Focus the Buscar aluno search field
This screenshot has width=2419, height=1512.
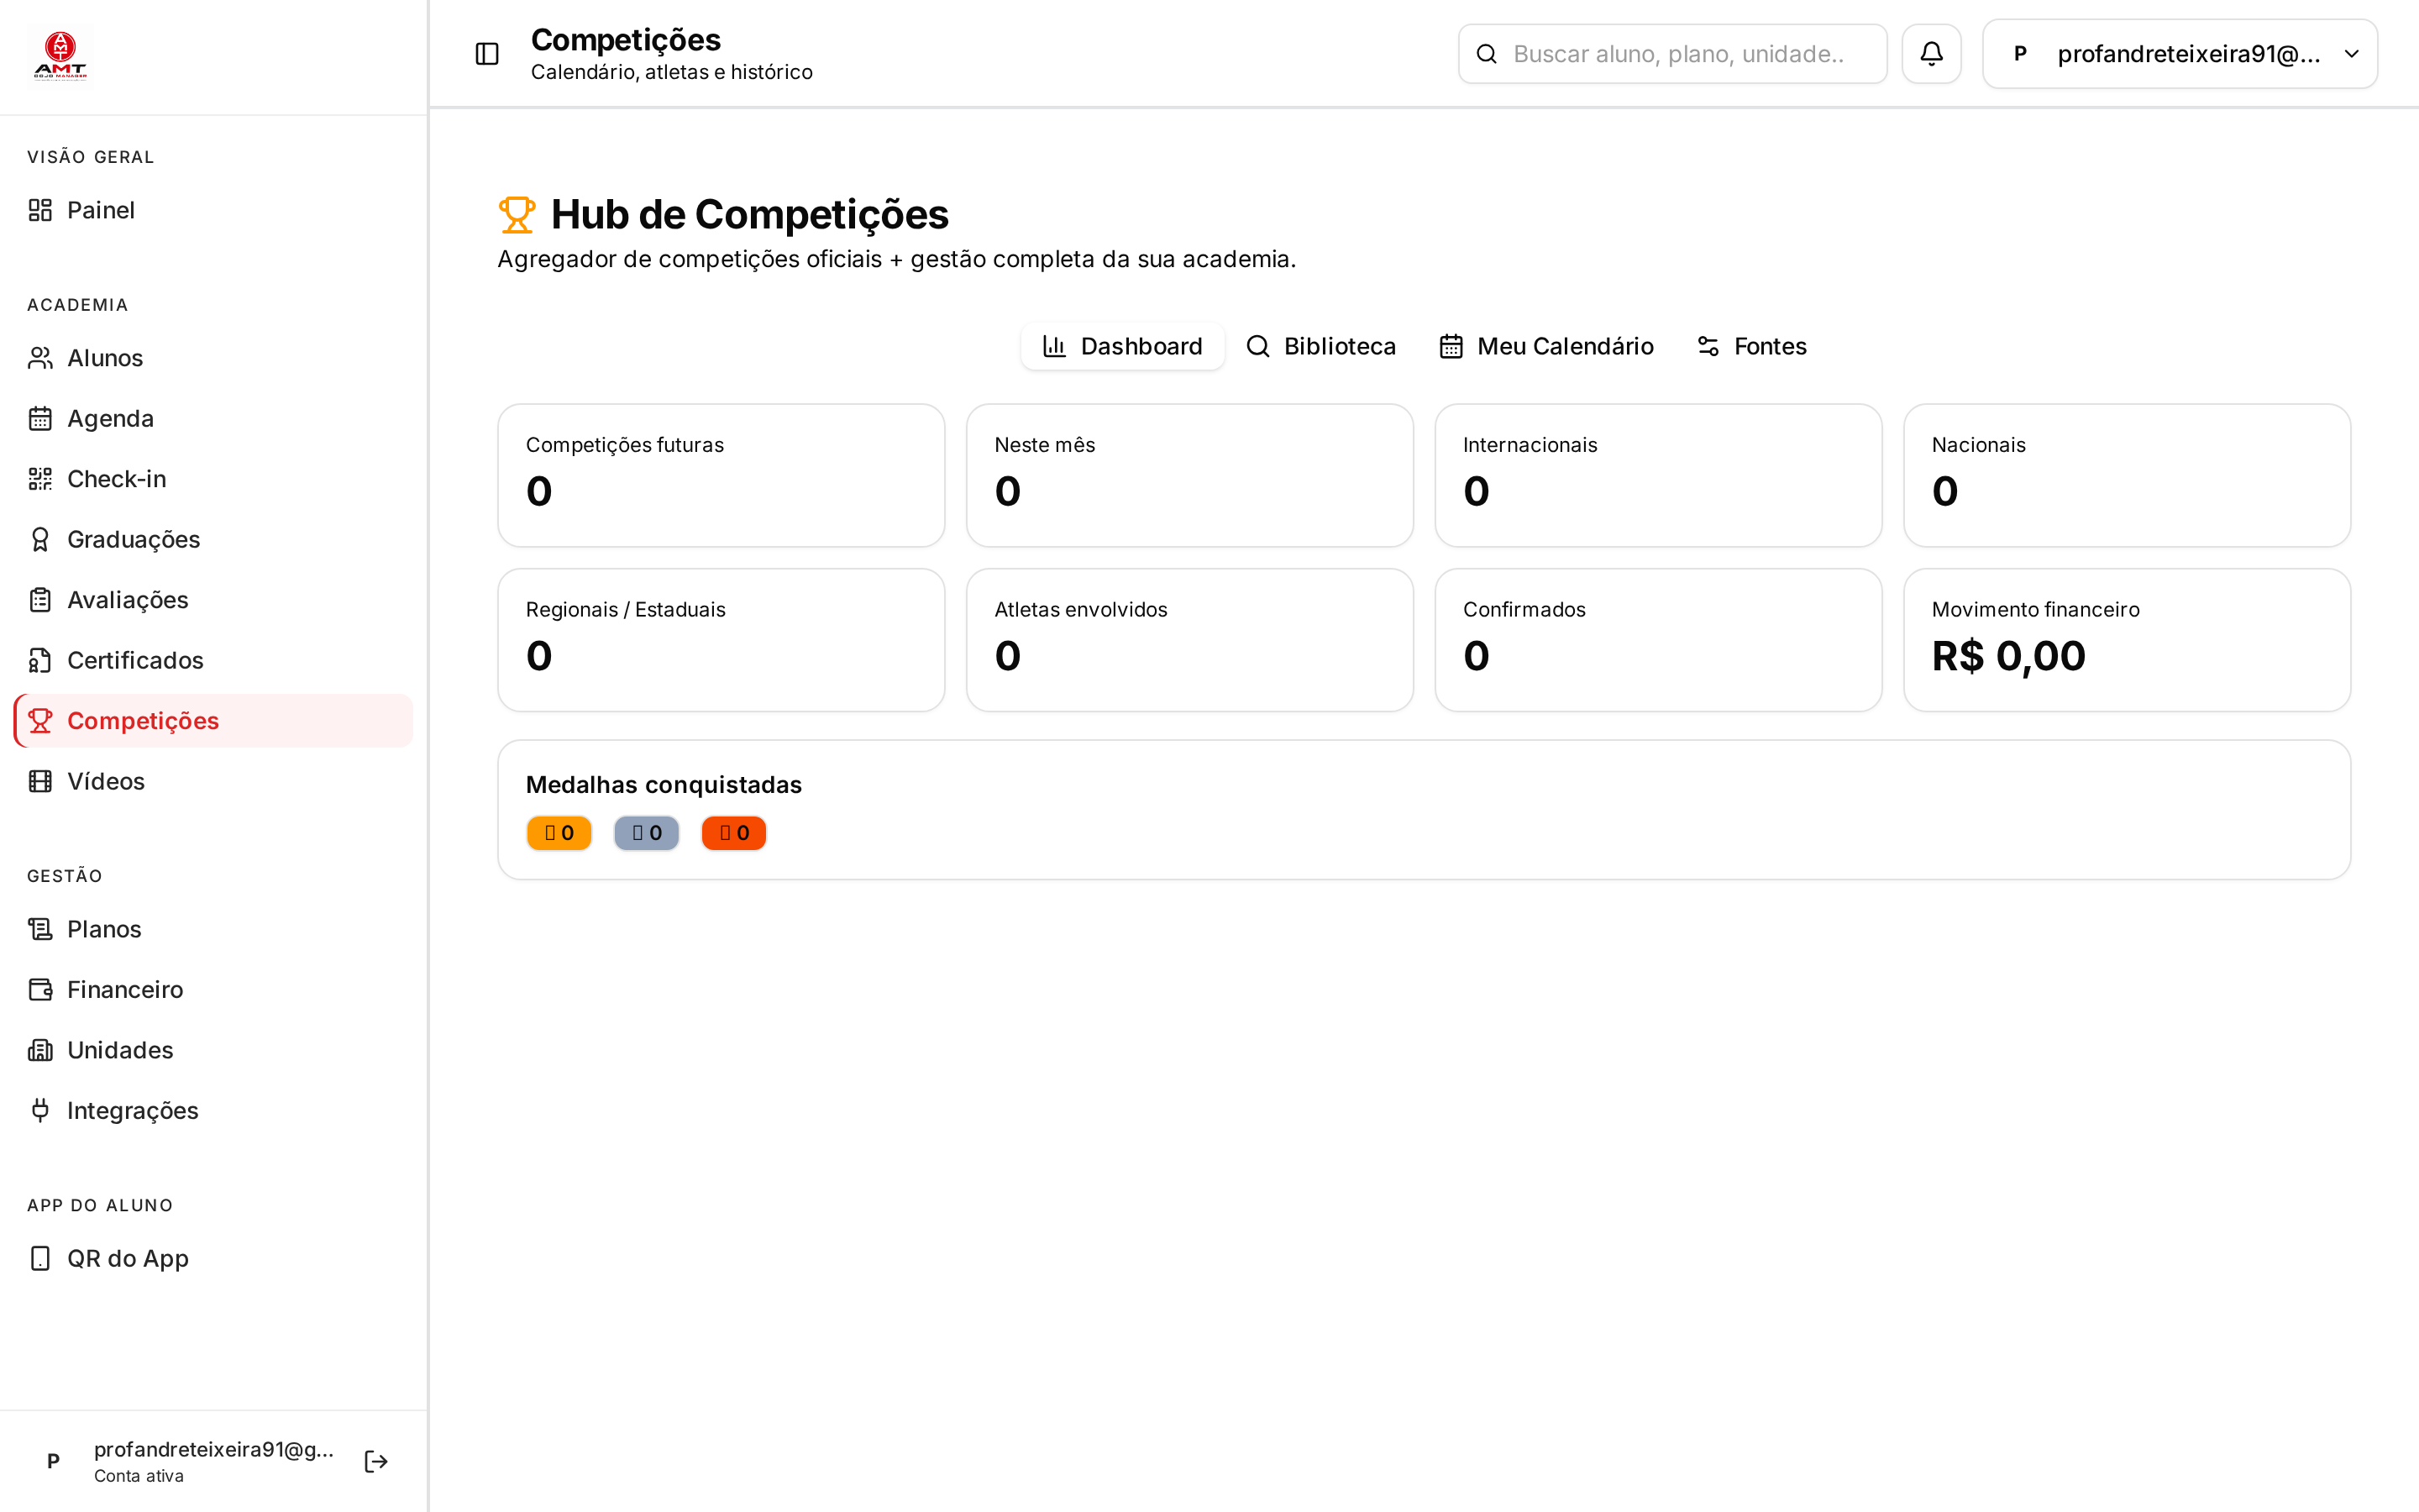coord(1672,54)
